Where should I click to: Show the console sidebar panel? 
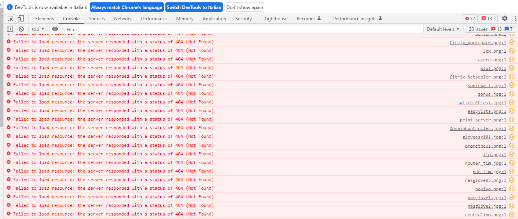click(x=10, y=29)
